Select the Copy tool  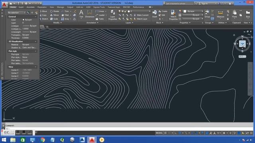[43, 15]
